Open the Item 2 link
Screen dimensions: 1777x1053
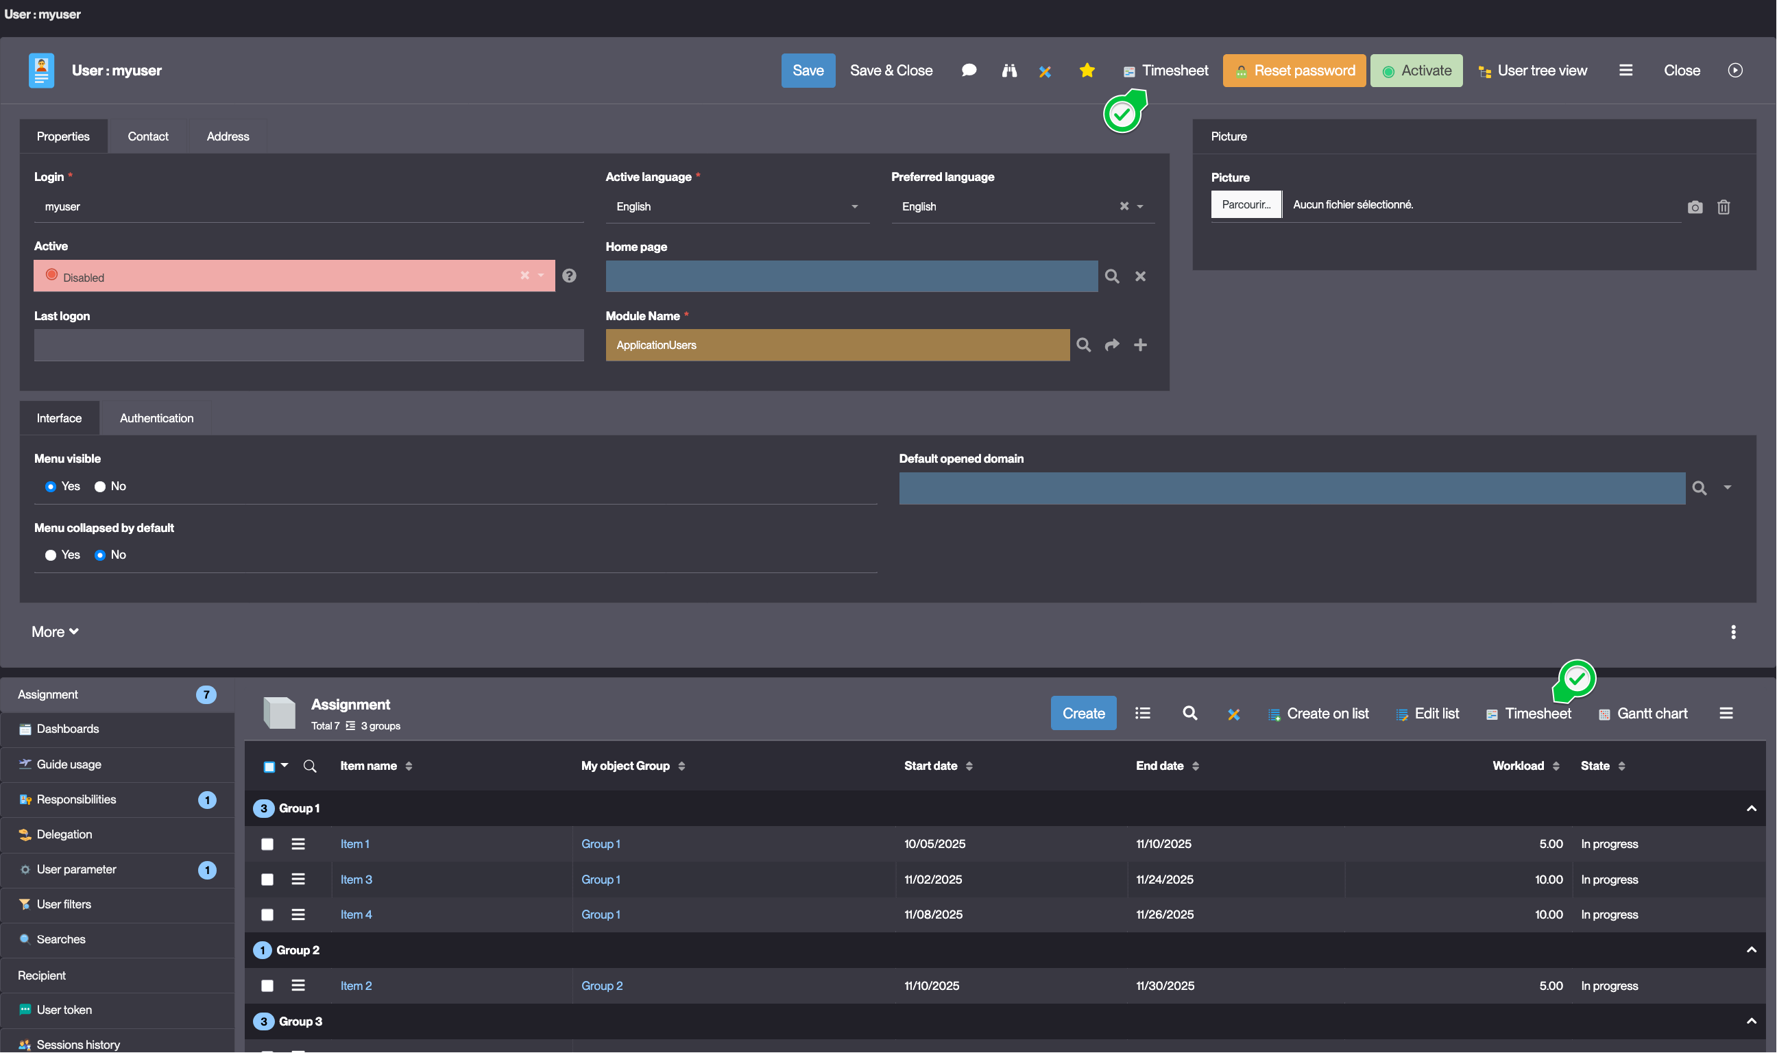(x=355, y=986)
